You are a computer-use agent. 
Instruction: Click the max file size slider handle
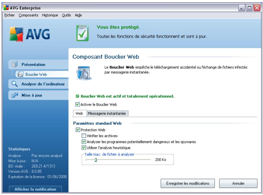[x=96, y=160]
